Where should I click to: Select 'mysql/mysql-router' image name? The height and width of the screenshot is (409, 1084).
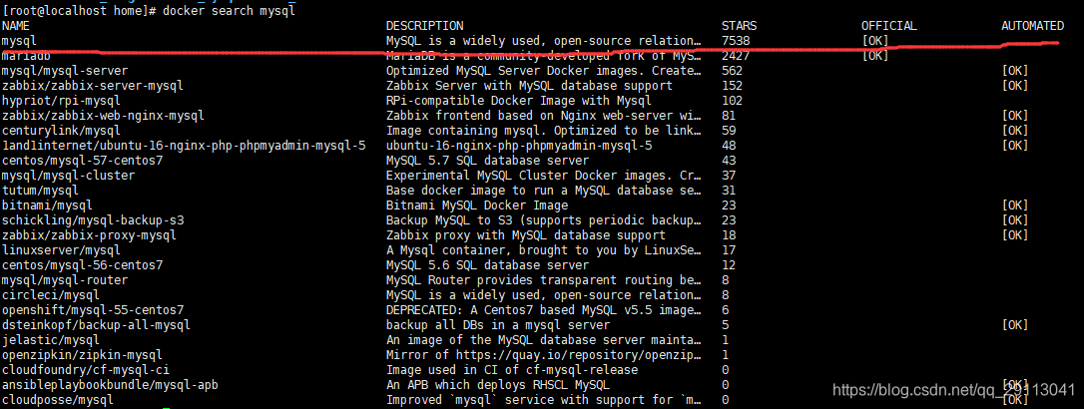[65, 279]
